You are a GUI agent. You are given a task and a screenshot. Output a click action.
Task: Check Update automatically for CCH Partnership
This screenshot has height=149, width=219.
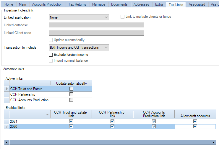point(71,94)
